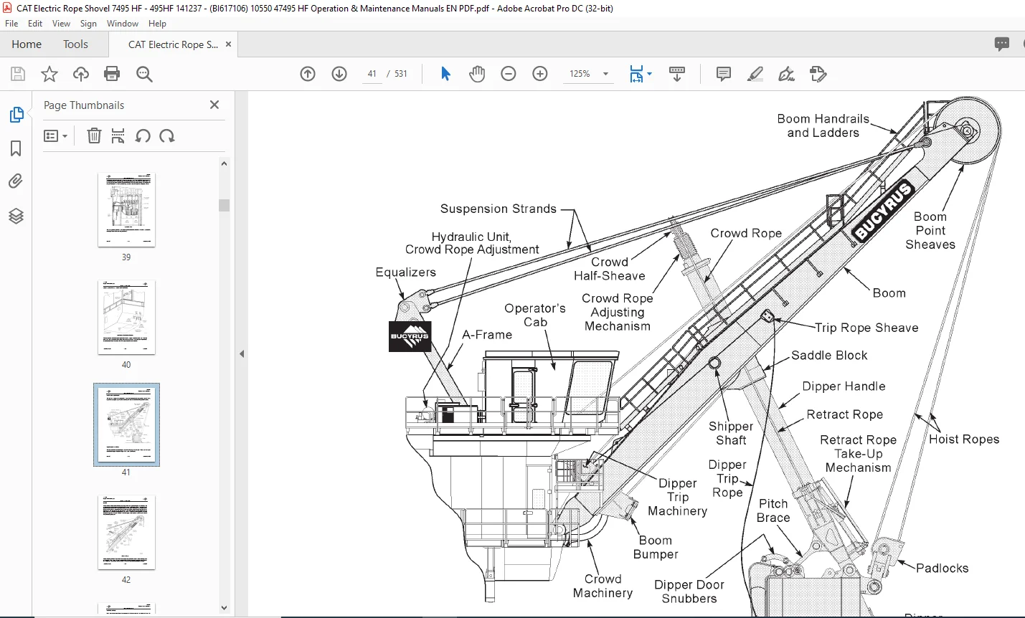
Task: Go to the next page with the down arrow
Action: coord(339,74)
